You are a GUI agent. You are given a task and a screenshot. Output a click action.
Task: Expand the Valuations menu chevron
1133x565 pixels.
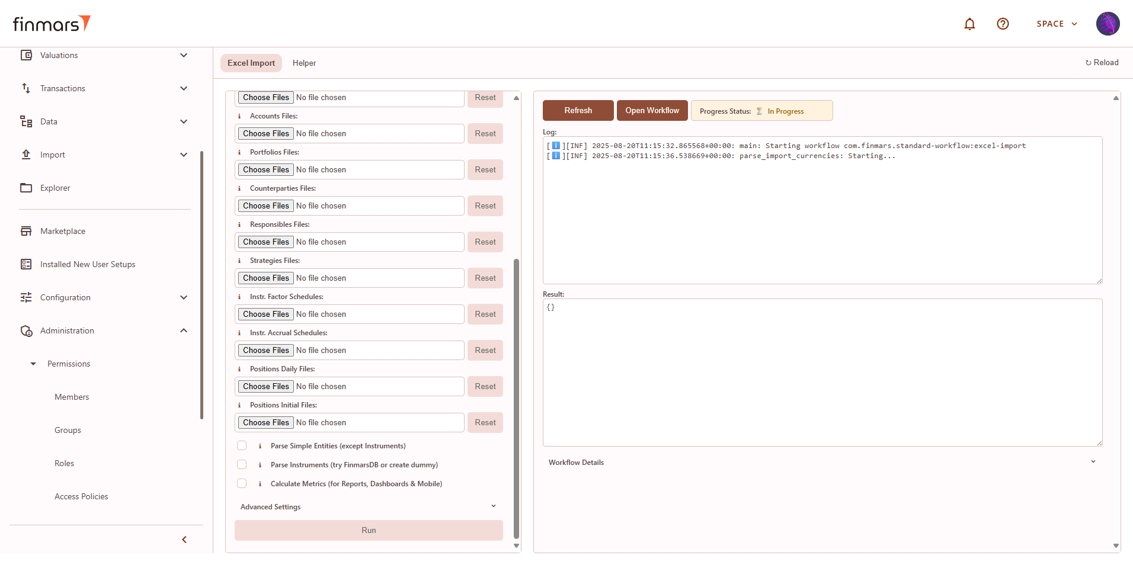[184, 55]
